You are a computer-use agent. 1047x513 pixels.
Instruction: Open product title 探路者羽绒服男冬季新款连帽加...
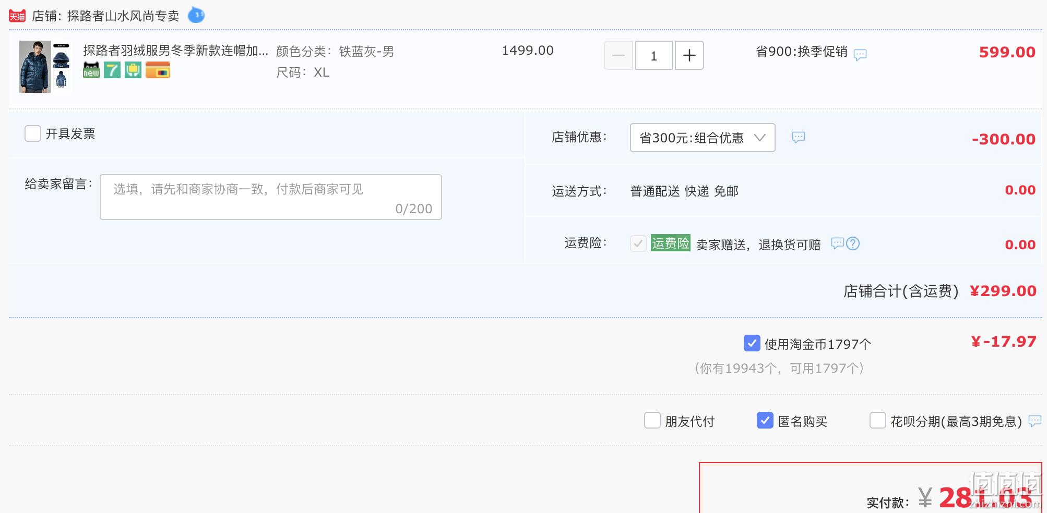click(x=176, y=51)
